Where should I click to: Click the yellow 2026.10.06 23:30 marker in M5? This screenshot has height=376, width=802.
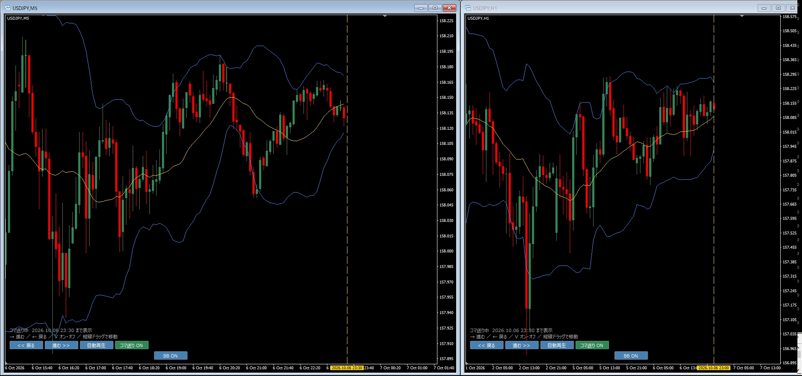point(347,368)
